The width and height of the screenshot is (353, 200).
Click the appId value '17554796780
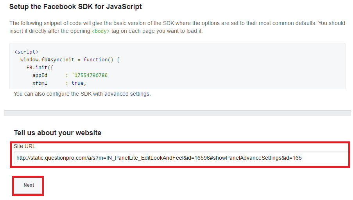coord(90,75)
